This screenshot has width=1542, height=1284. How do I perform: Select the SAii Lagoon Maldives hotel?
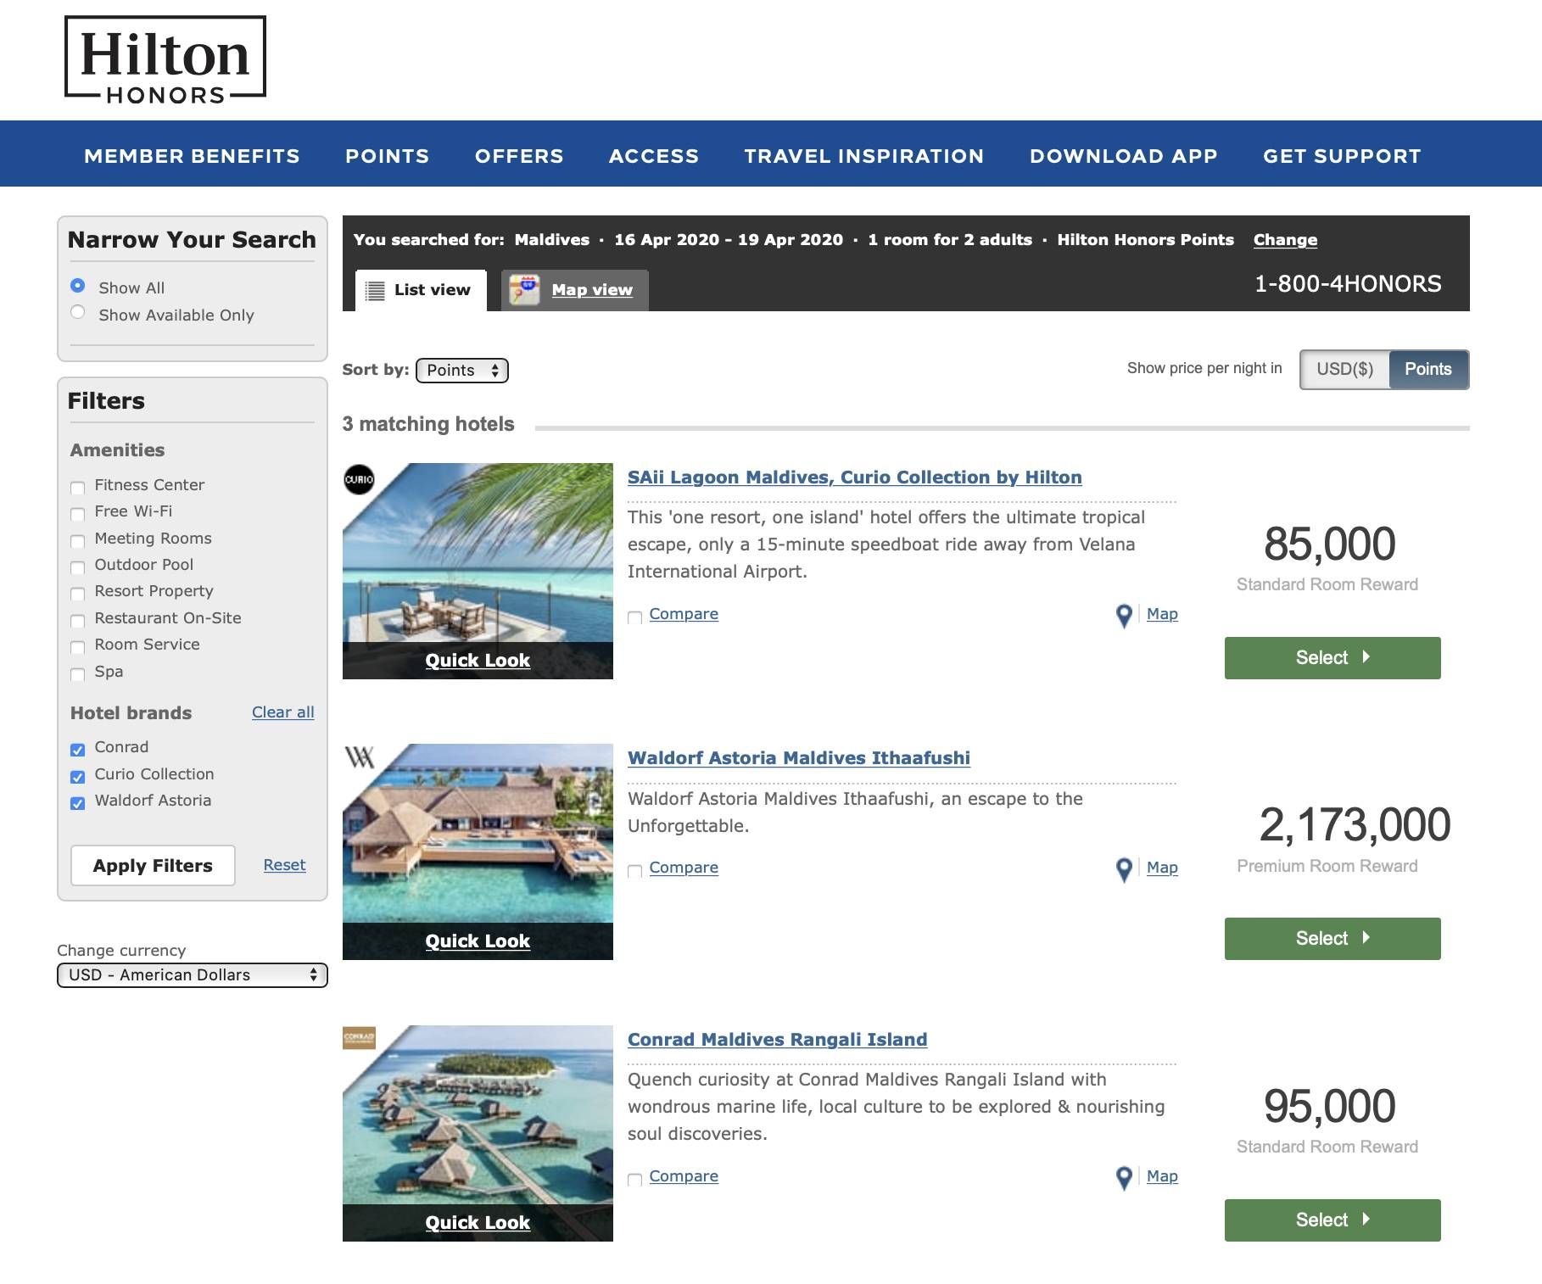click(1332, 658)
